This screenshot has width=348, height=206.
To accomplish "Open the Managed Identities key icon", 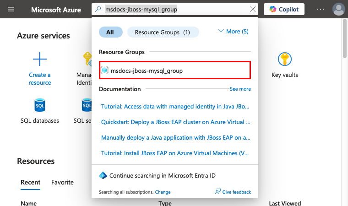I will pyautogui.click(x=87, y=59).
